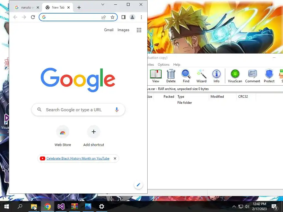The width and height of the screenshot is (283, 212).
Task: Open Gmail link
Action: pos(109,30)
